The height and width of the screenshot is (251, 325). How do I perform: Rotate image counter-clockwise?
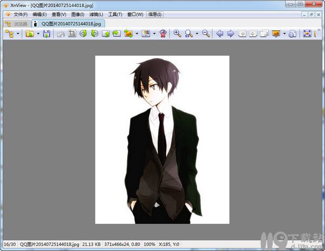point(83,34)
